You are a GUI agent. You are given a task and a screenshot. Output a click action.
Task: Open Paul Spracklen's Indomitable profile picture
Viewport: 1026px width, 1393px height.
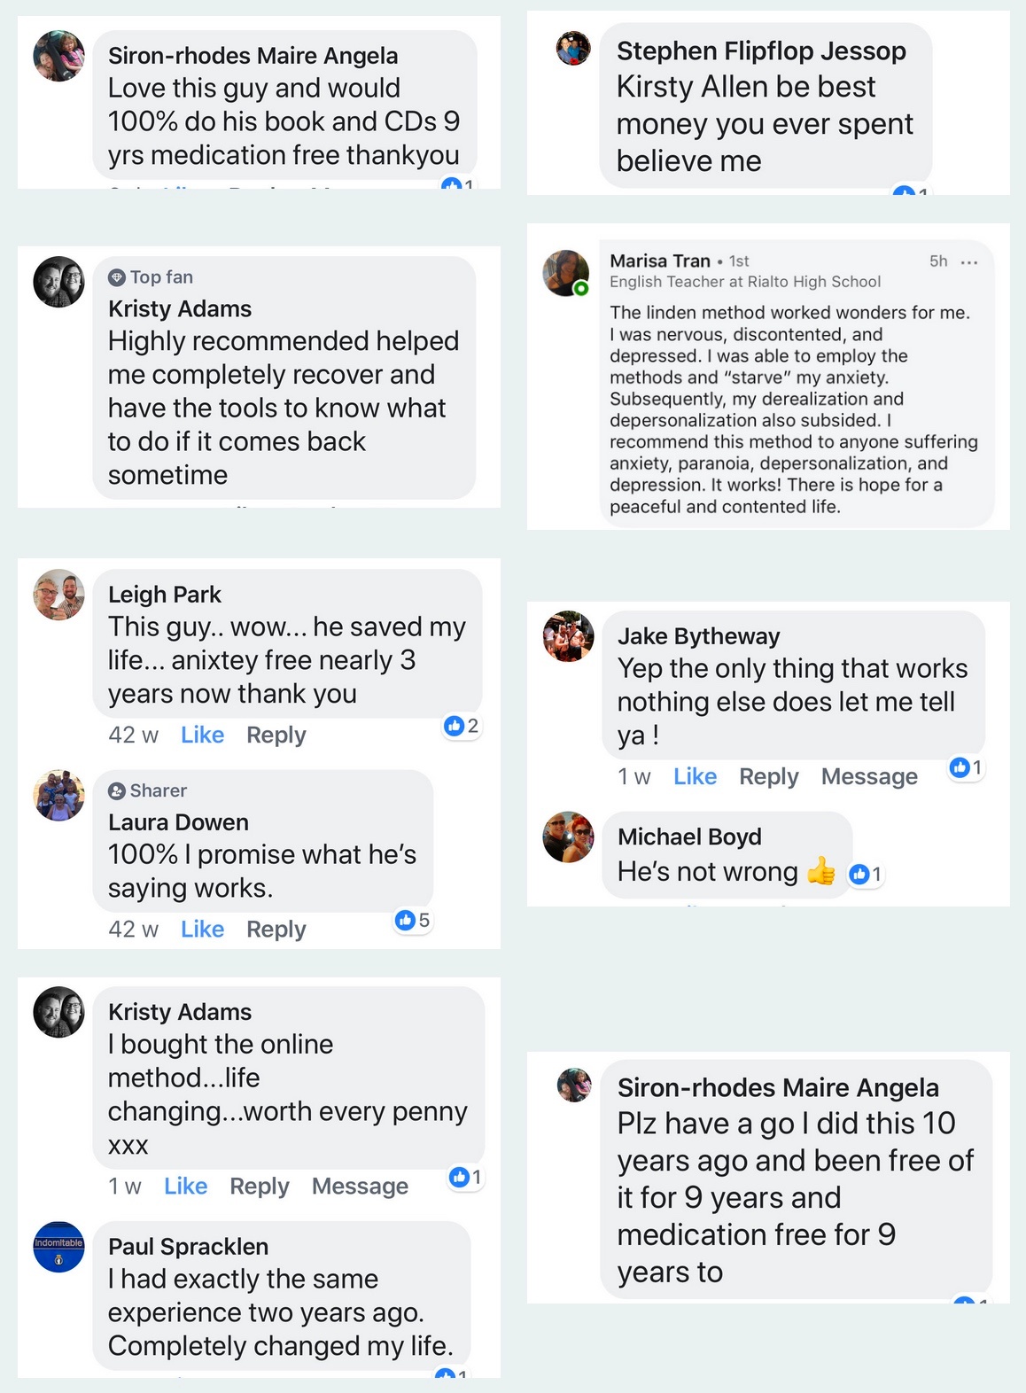pyautogui.click(x=58, y=1248)
